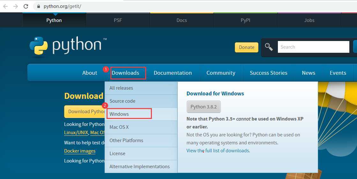Open Source code menu entry
The image size is (357, 179).
(122, 101)
